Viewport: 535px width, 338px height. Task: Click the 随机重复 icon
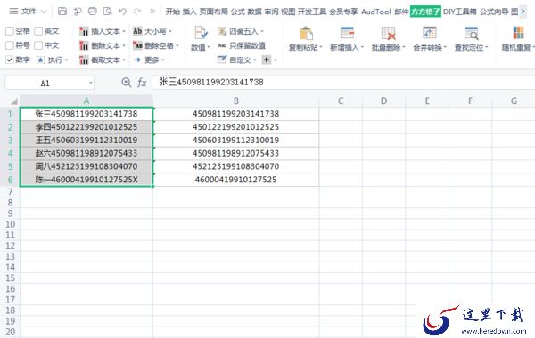(x=518, y=34)
